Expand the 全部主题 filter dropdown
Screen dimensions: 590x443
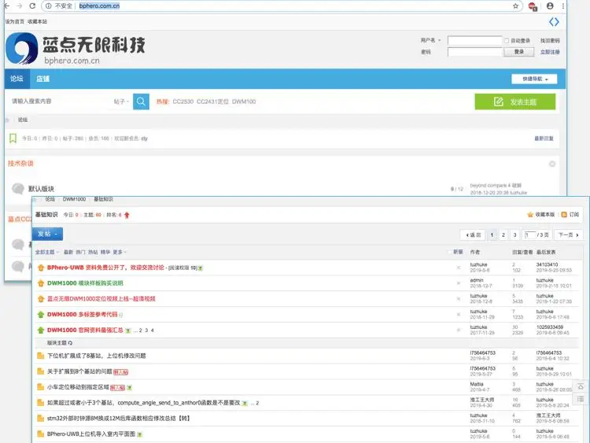(x=47, y=252)
